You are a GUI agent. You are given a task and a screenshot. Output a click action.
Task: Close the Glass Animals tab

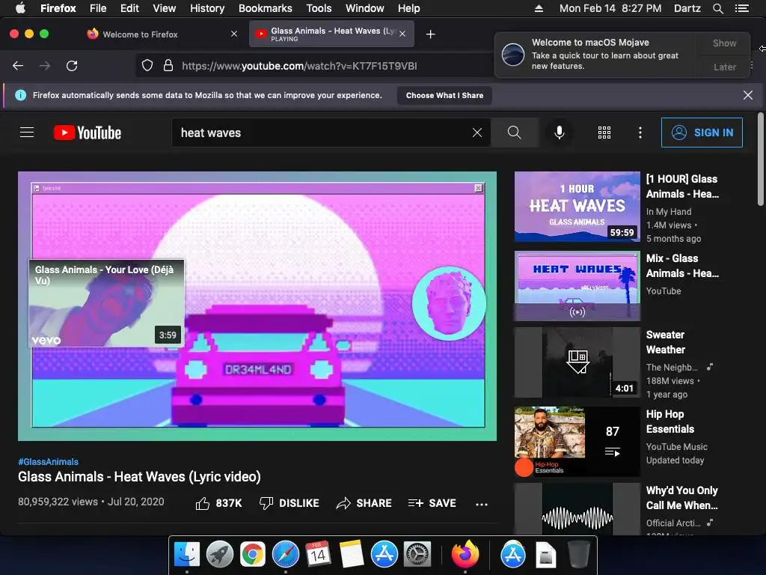pos(402,34)
